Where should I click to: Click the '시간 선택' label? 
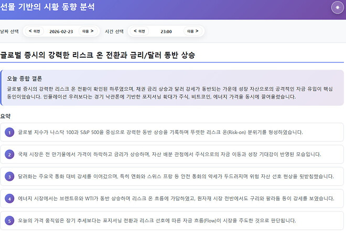pyautogui.click(x=114, y=31)
